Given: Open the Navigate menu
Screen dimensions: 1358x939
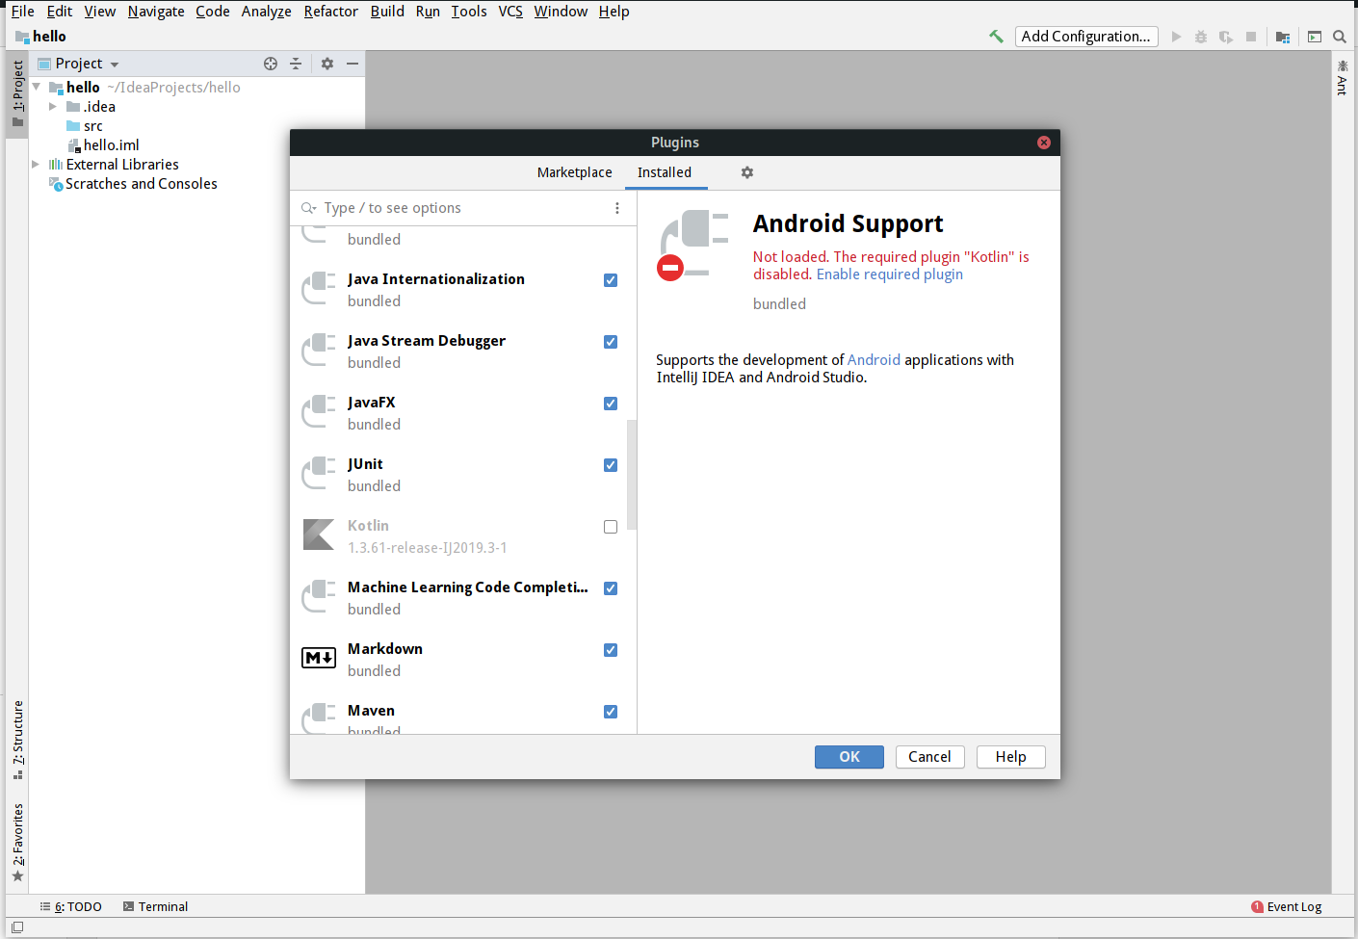Looking at the screenshot, I should pyautogui.click(x=156, y=12).
